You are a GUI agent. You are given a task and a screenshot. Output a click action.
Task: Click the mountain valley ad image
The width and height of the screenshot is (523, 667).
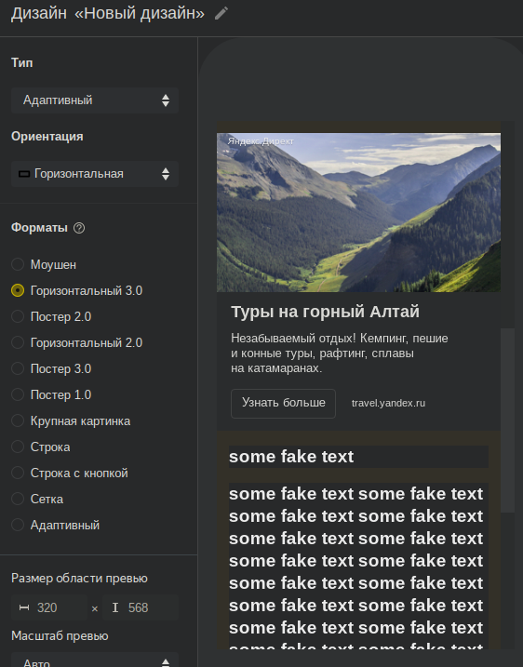pos(358,212)
